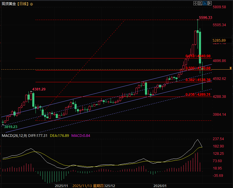233x188 pixels.
Task: Click the export arrow icon at top right
Action: click(x=210, y=3)
